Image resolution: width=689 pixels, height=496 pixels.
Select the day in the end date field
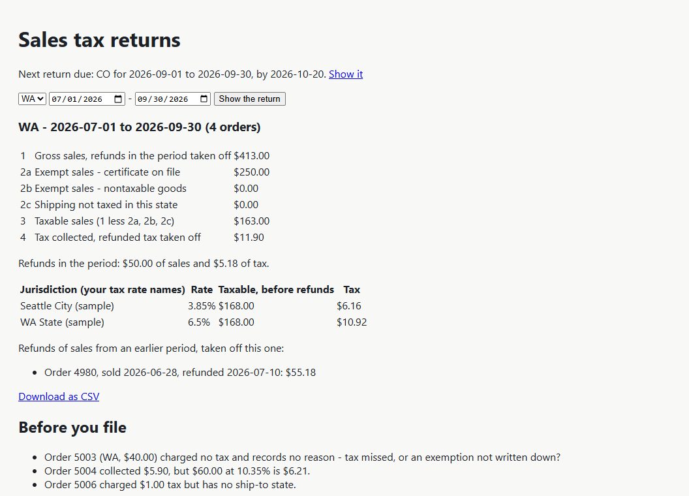coord(158,99)
